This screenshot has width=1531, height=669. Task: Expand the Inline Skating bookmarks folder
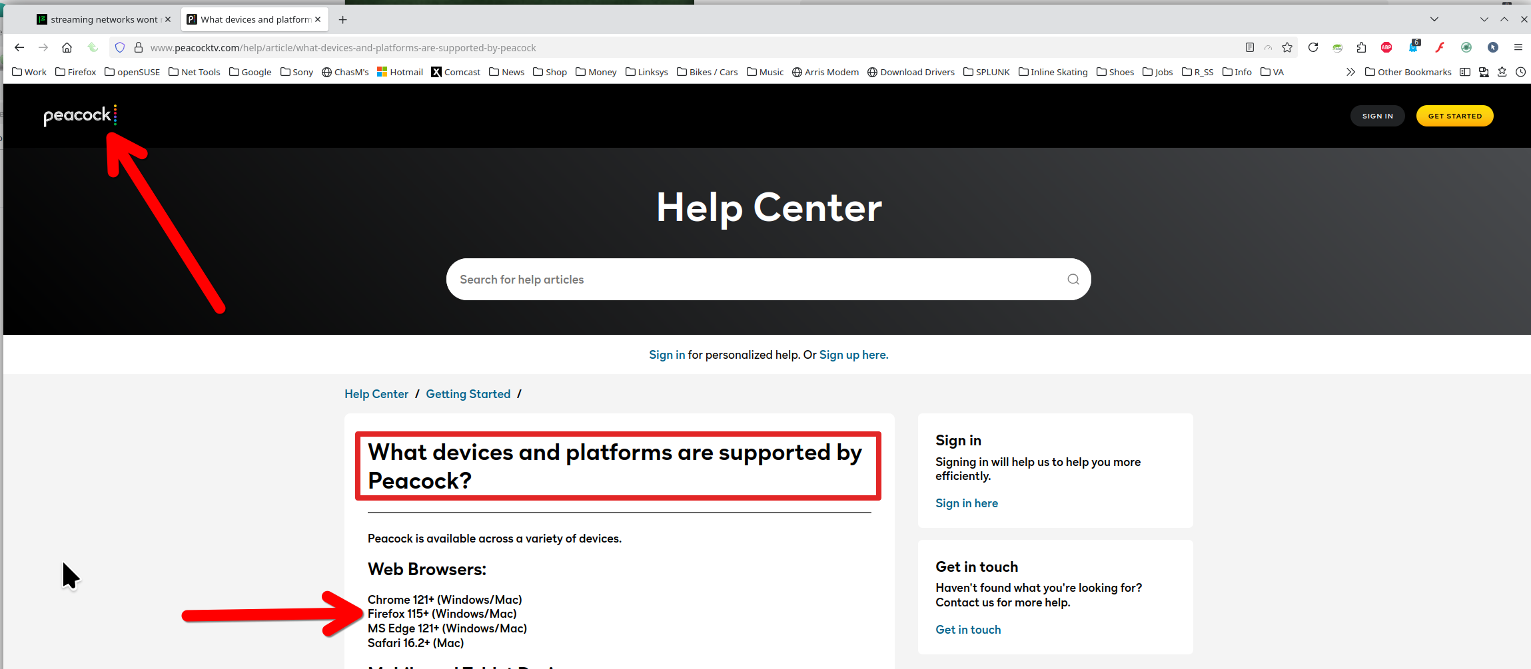coord(1053,72)
